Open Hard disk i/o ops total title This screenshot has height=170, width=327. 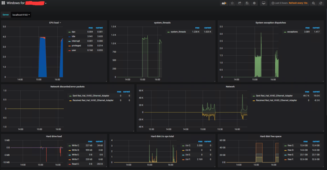click(x=162, y=136)
